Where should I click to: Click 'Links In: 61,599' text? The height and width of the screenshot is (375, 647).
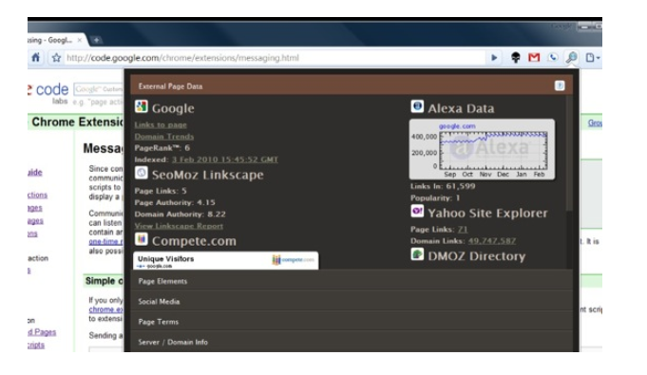coord(443,186)
